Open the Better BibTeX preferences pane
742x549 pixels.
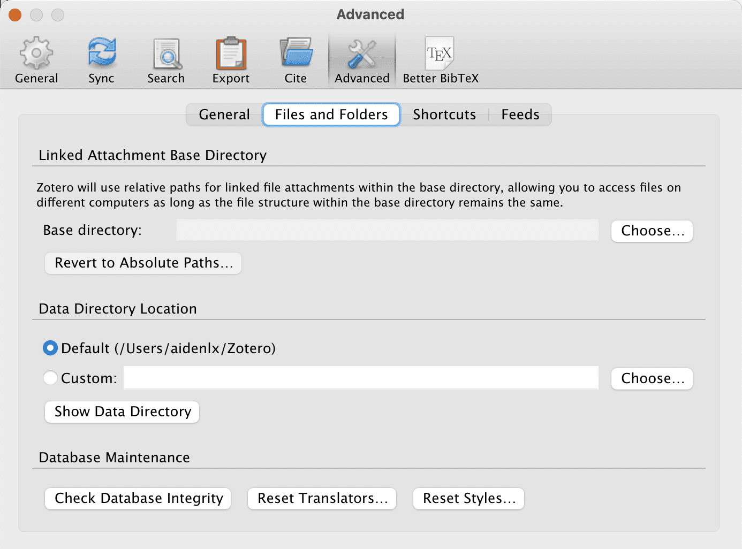click(441, 60)
